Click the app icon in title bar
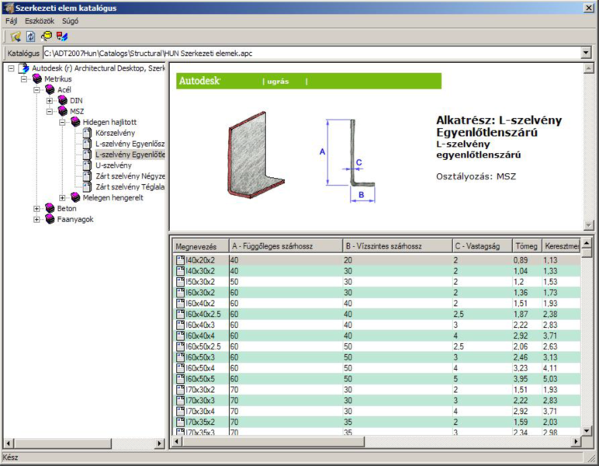This screenshot has width=599, height=466. [x=8, y=8]
